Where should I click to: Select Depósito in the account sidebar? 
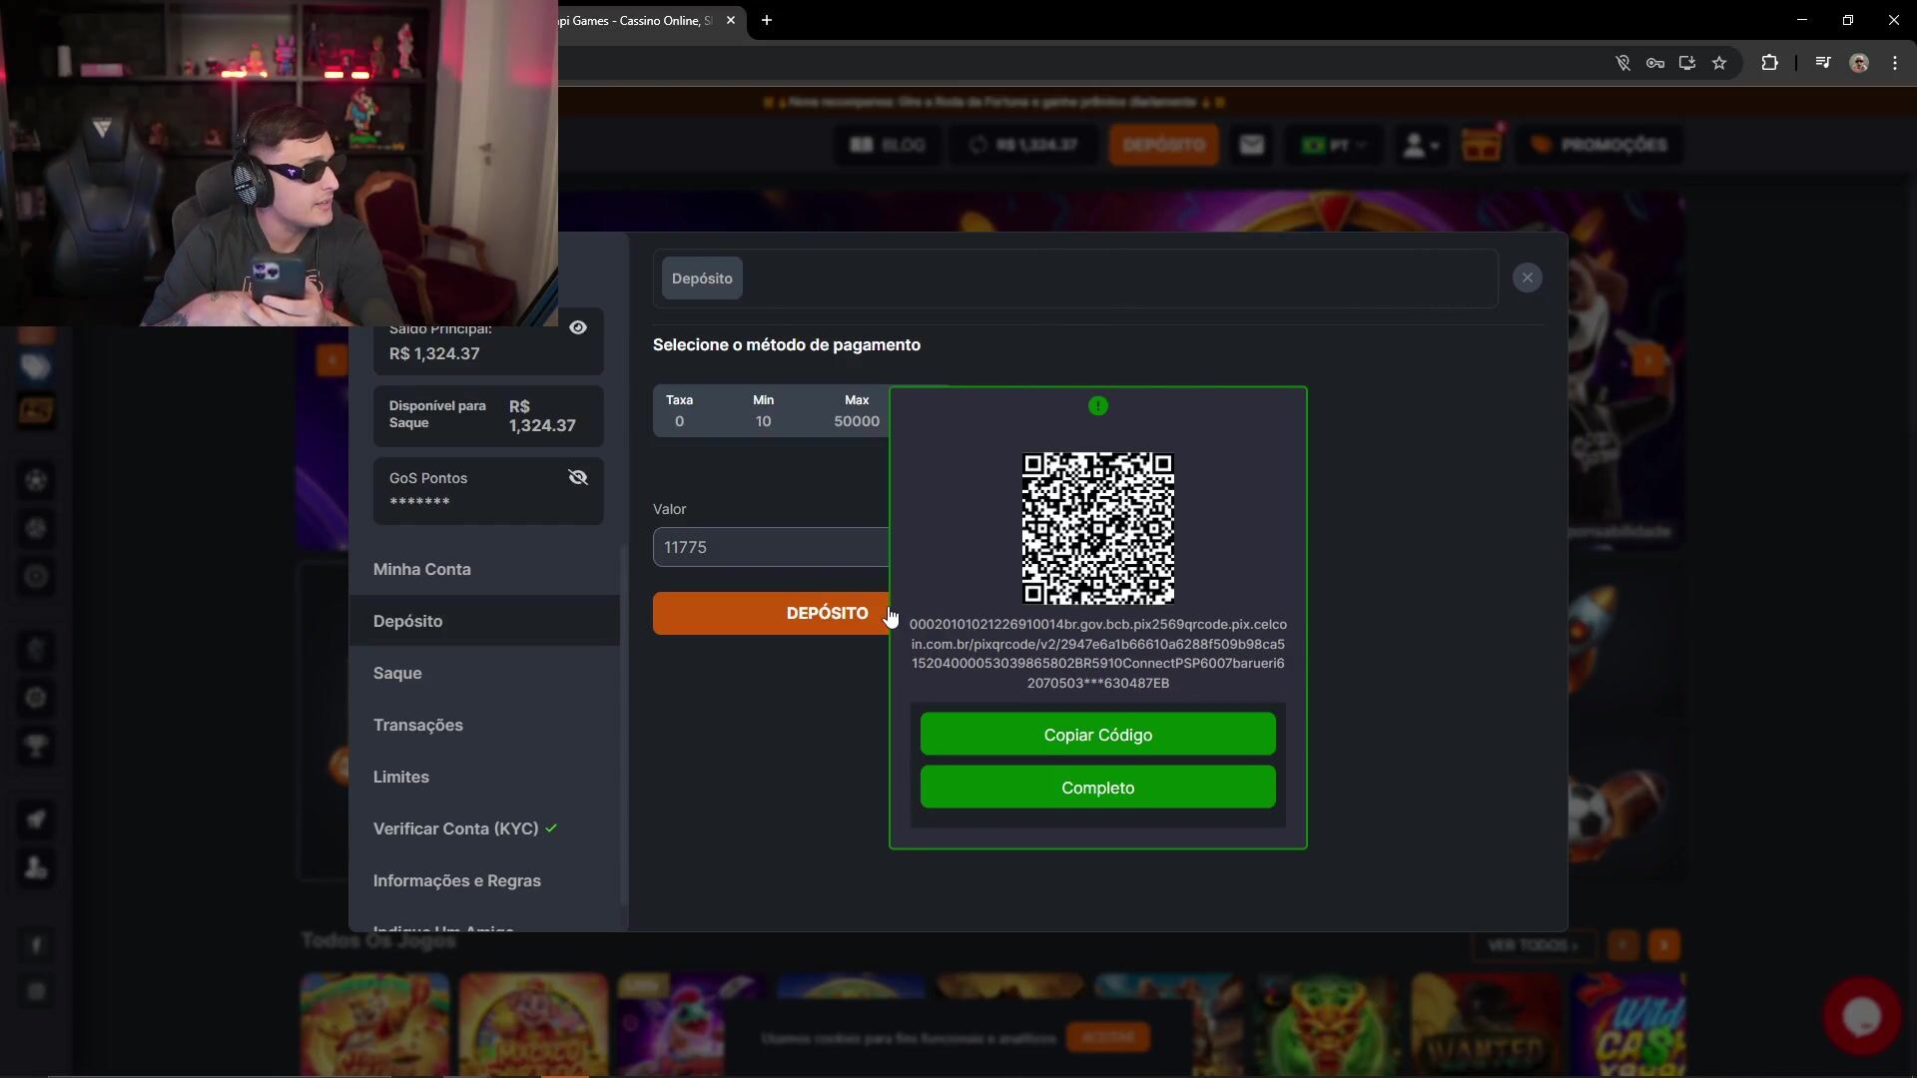pos(483,621)
